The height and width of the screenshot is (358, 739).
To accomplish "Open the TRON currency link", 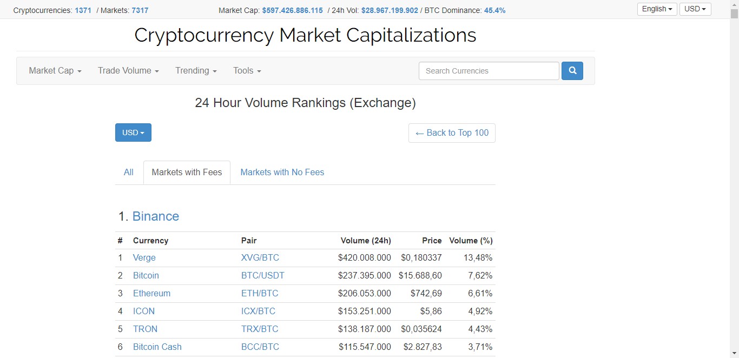I will (145, 329).
